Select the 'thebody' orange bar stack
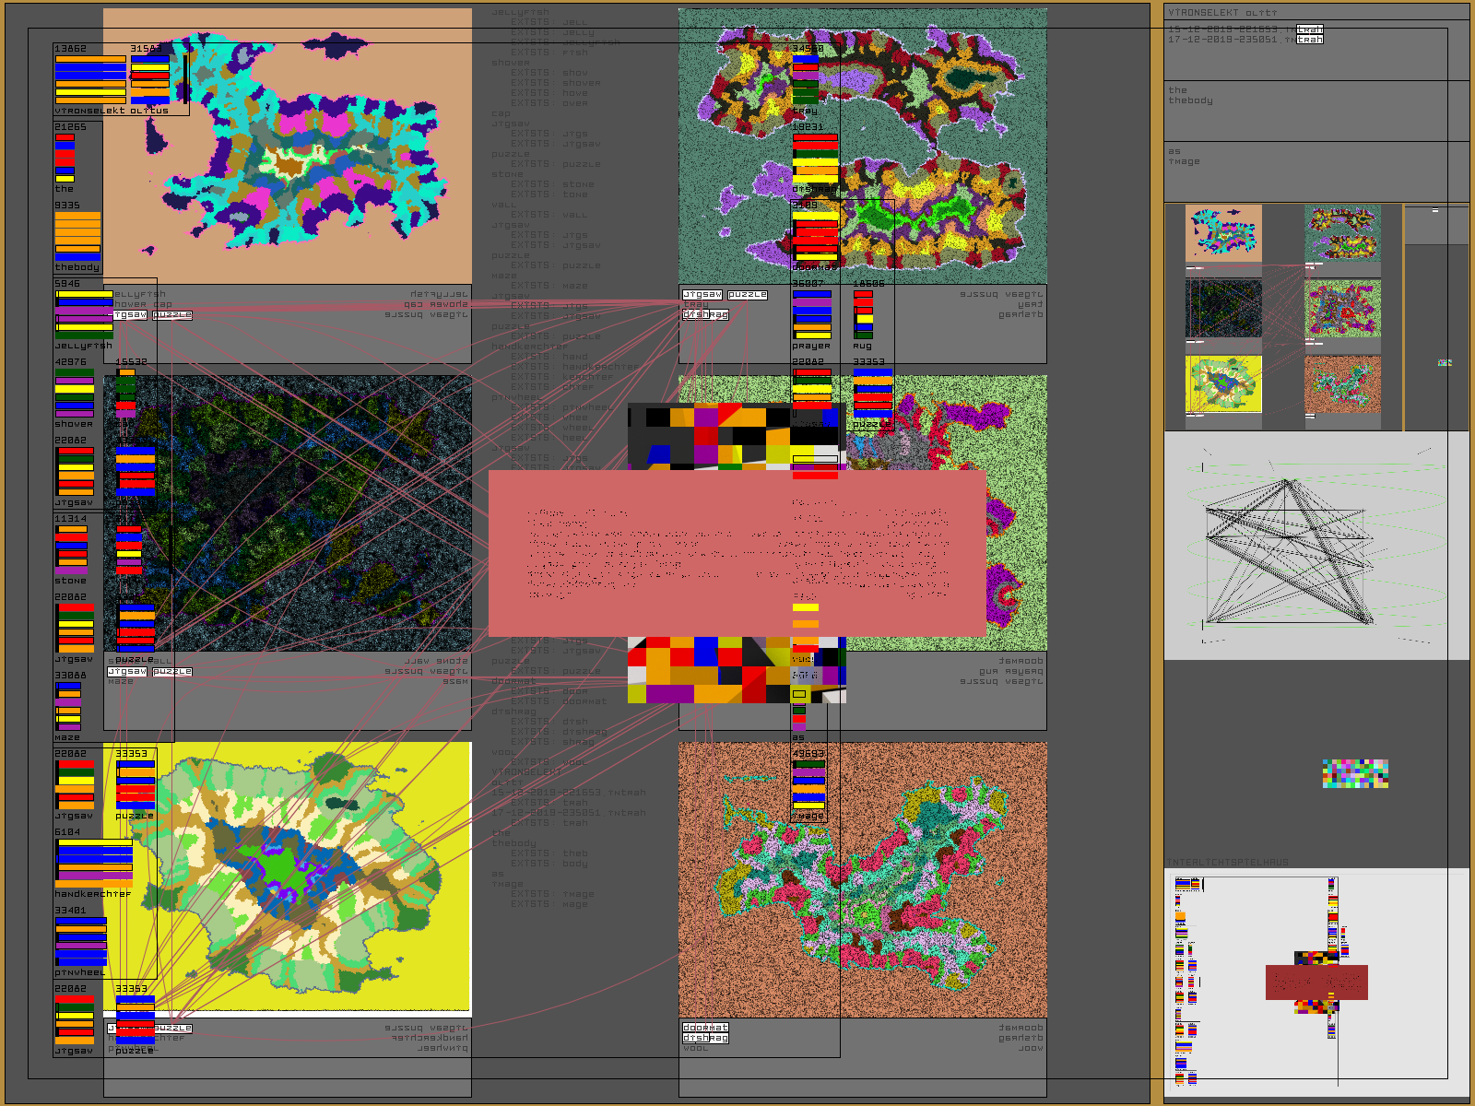 77,236
